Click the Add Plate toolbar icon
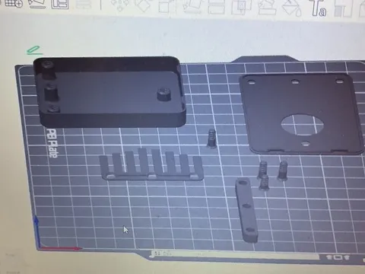Viewport: 365px width, 274px height. 14,3
